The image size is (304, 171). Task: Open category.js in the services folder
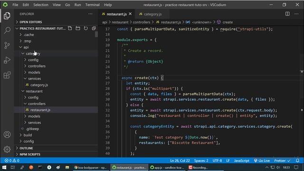point(56,85)
